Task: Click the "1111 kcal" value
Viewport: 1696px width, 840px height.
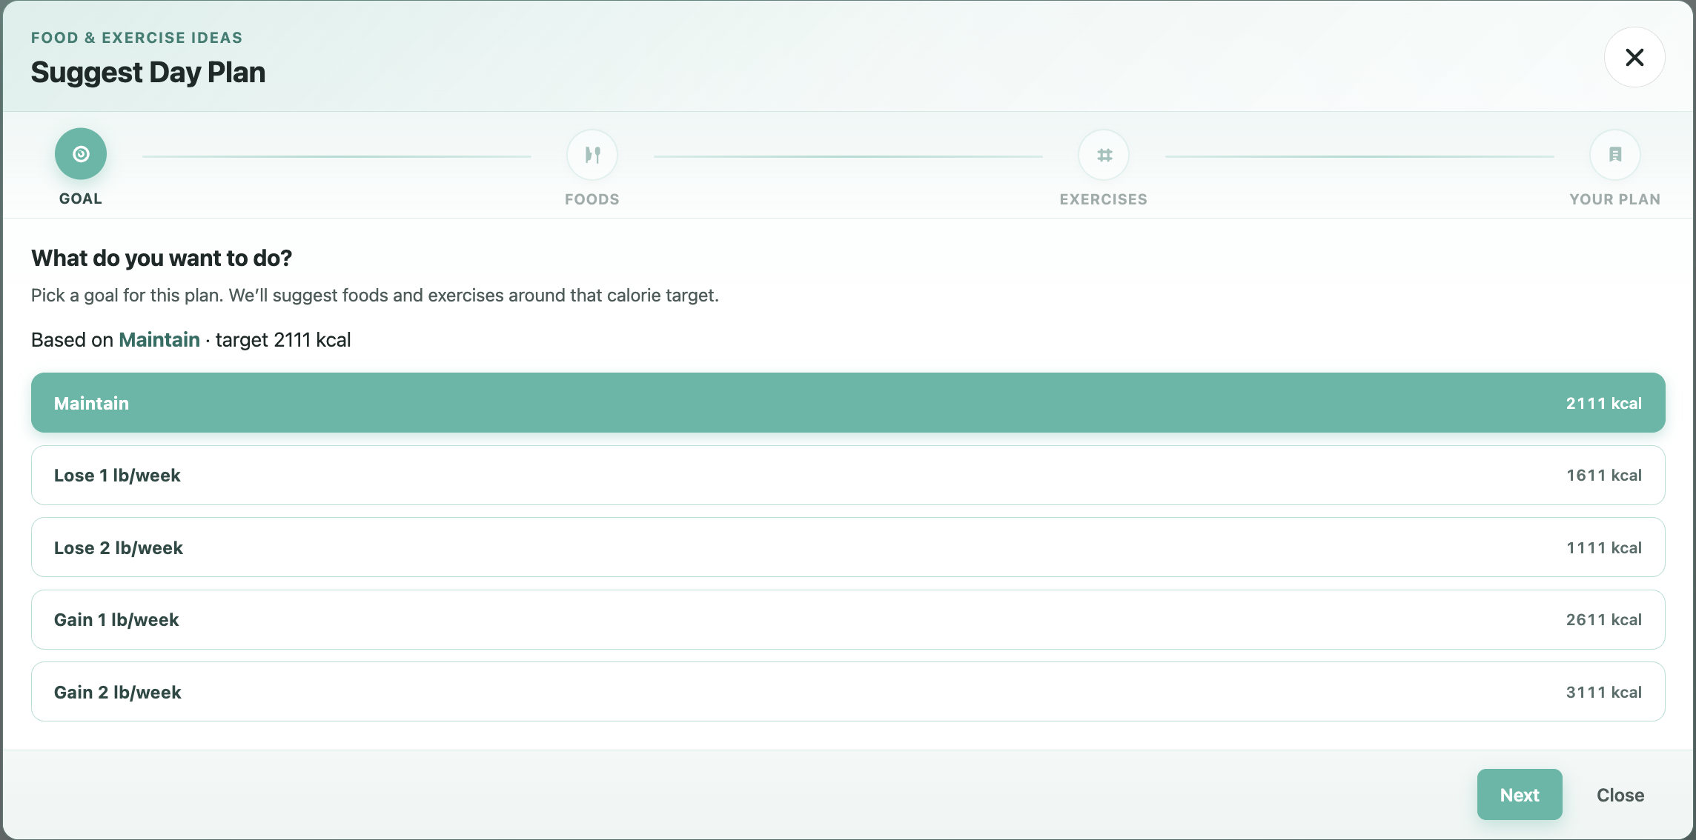Action: [1604, 547]
